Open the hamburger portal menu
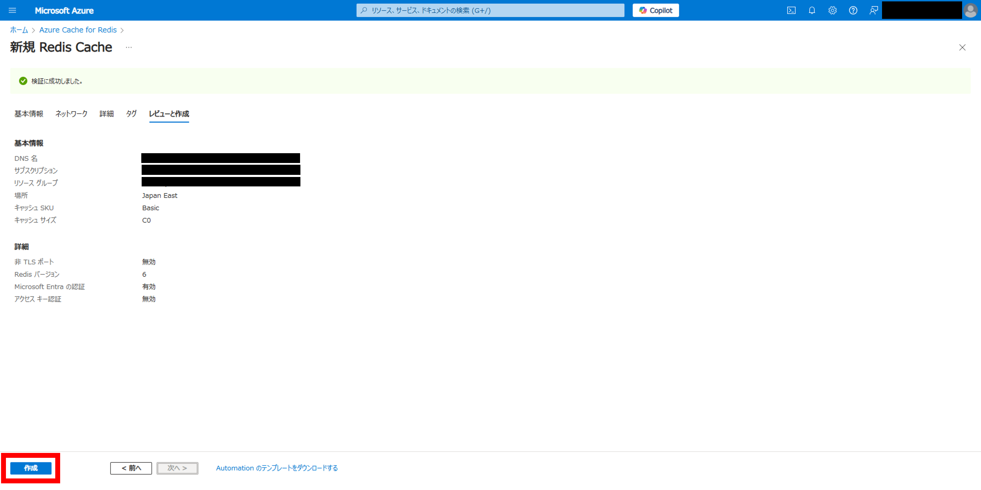This screenshot has height=490, width=981. point(12,10)
